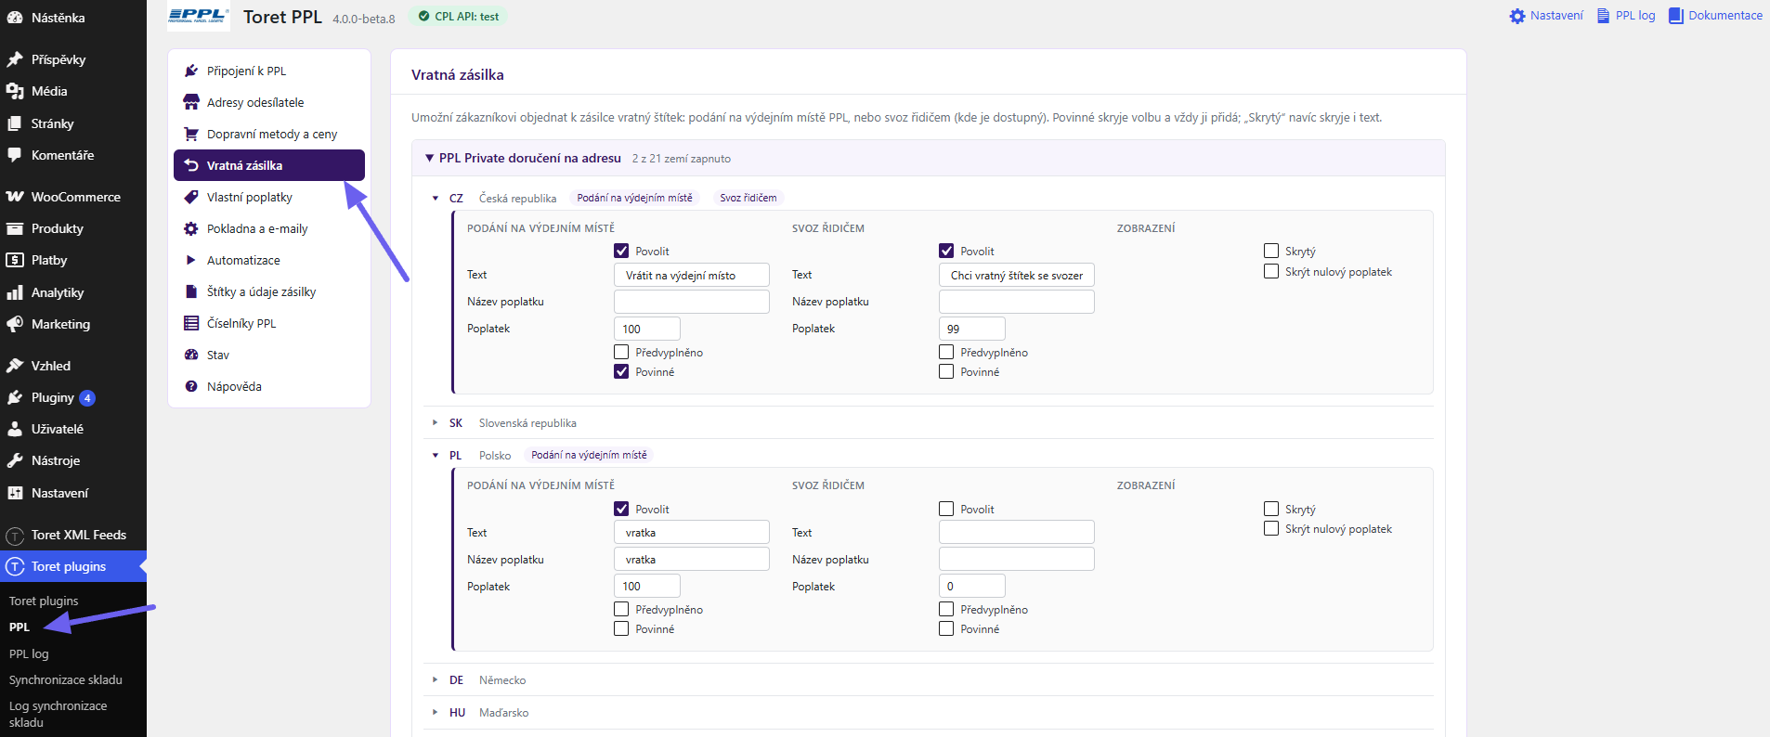Click the WooCommerce icon
Screen dimensions: 1770x737
(x=15, y=197)
